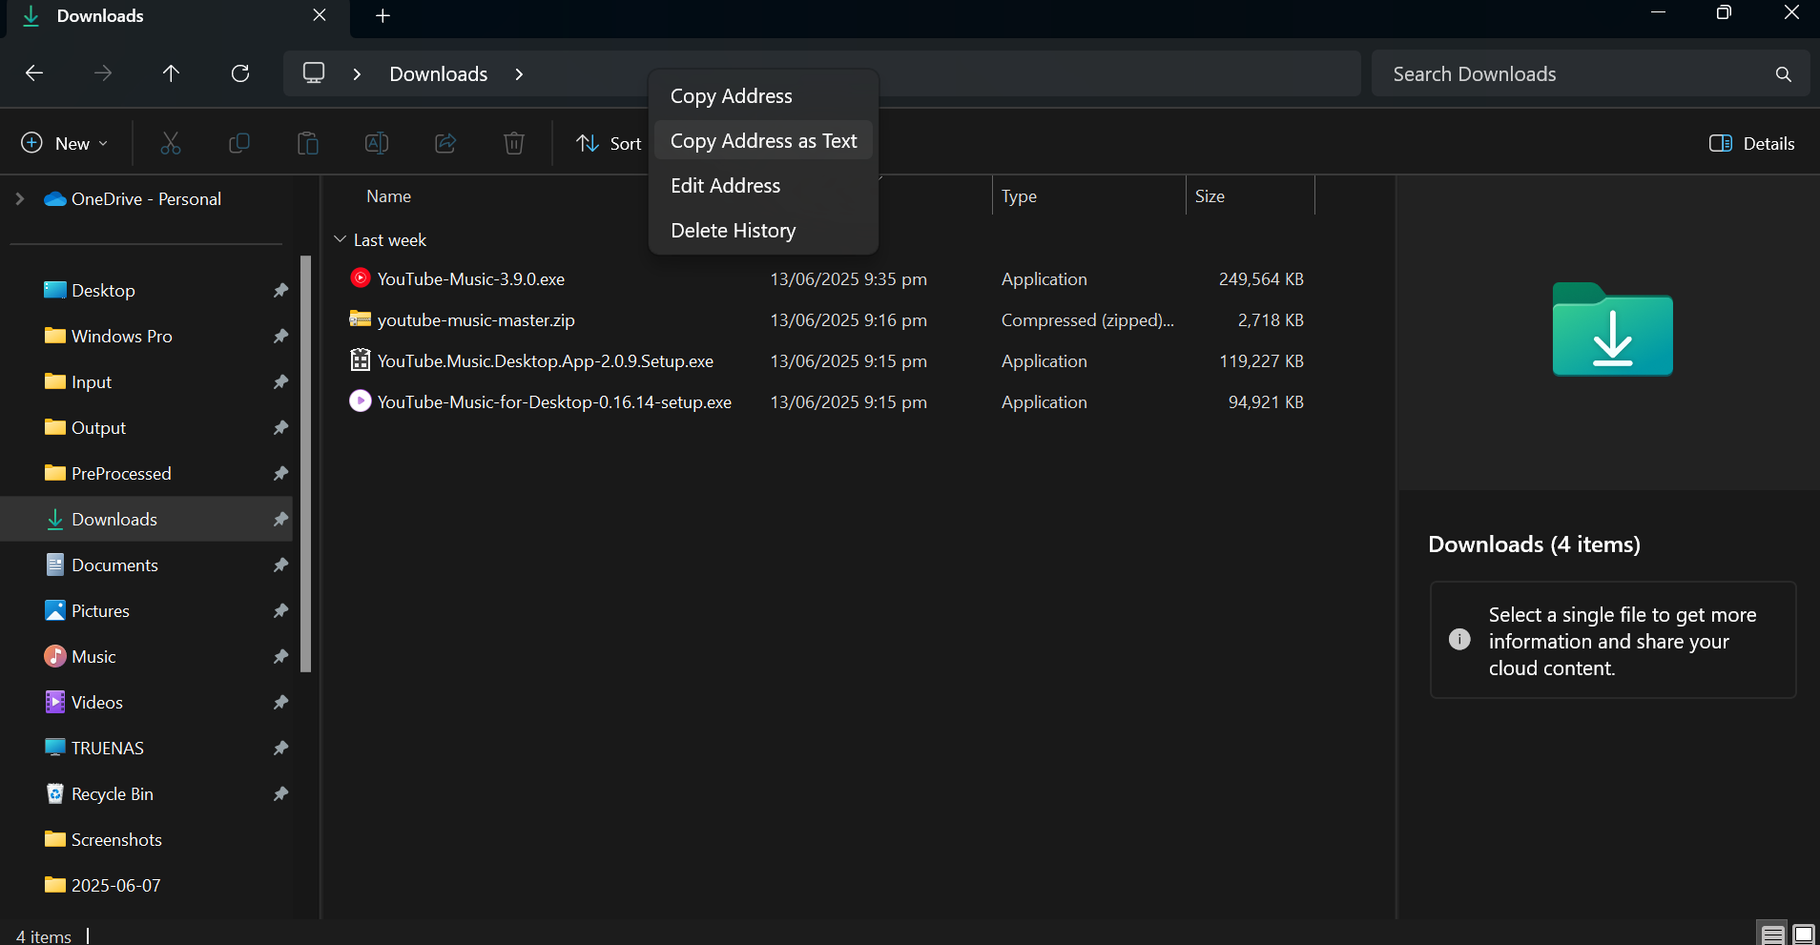Select large thumbnails view in status bar

1803,935
